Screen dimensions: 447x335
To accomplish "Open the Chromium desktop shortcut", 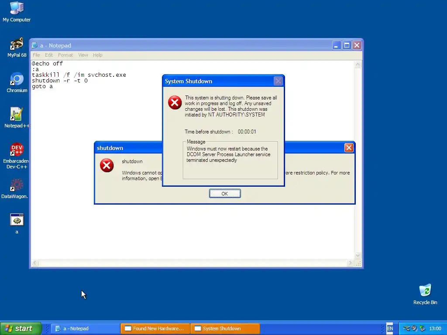I will click(17, 82).
